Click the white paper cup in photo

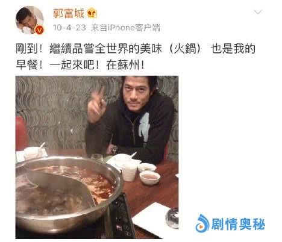129,172
